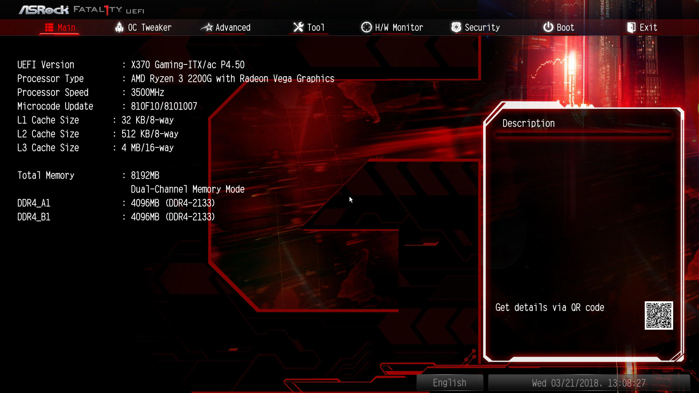Viewport: 699px width, 393px height.
Task: Toggle the Dual-Channel Memory Mode
Action: coord(187,189)
